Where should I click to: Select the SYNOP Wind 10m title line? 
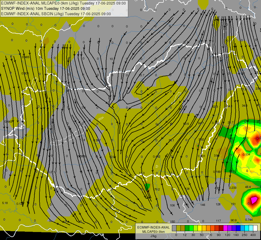click(x=46, y=9)
